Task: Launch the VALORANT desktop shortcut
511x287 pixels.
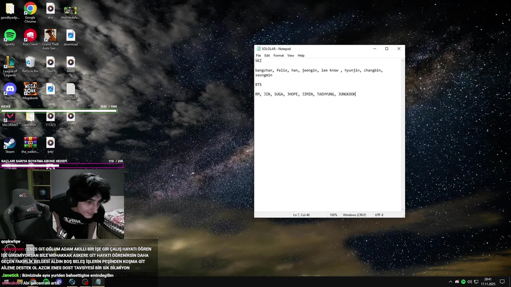Action: (10, 119)
